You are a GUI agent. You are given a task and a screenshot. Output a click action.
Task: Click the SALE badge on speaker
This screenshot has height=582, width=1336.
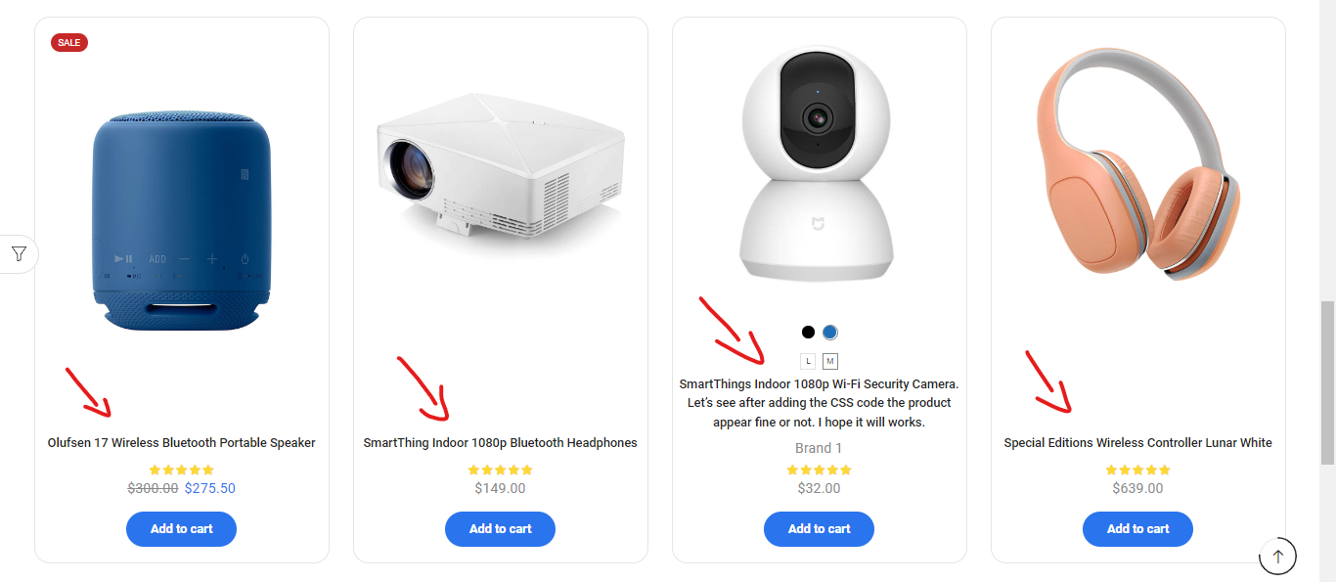point(69,42)
